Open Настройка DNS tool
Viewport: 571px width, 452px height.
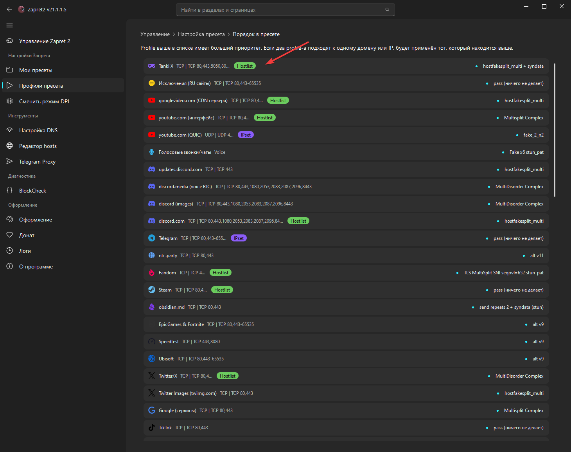point(63,130)
